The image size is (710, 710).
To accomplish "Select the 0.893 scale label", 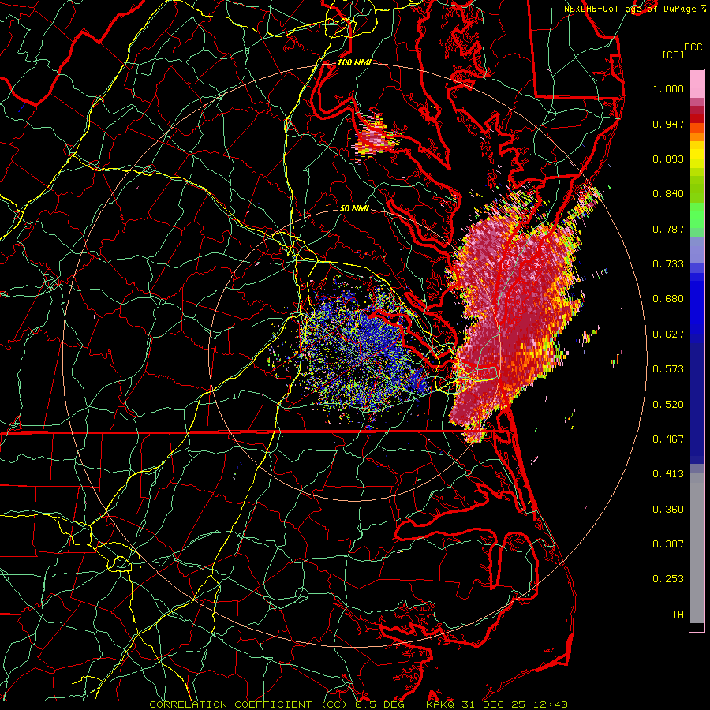I will pos(668,159).
